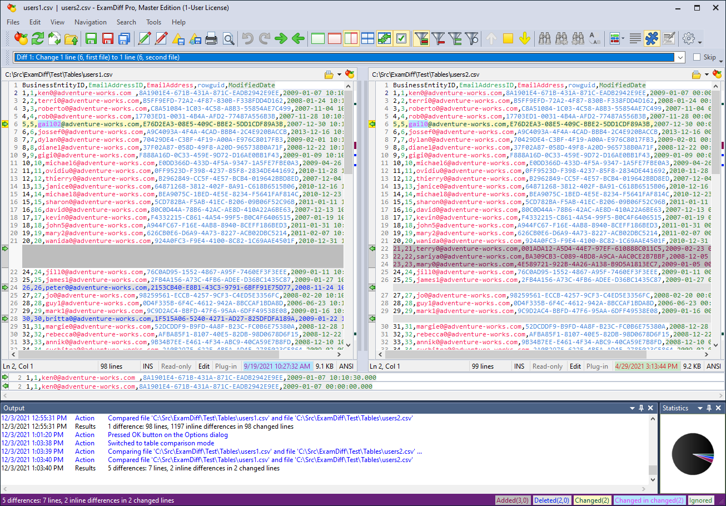Click Find Previous binoculars with left arrow
726x506 pixels.
pos(578,38)
